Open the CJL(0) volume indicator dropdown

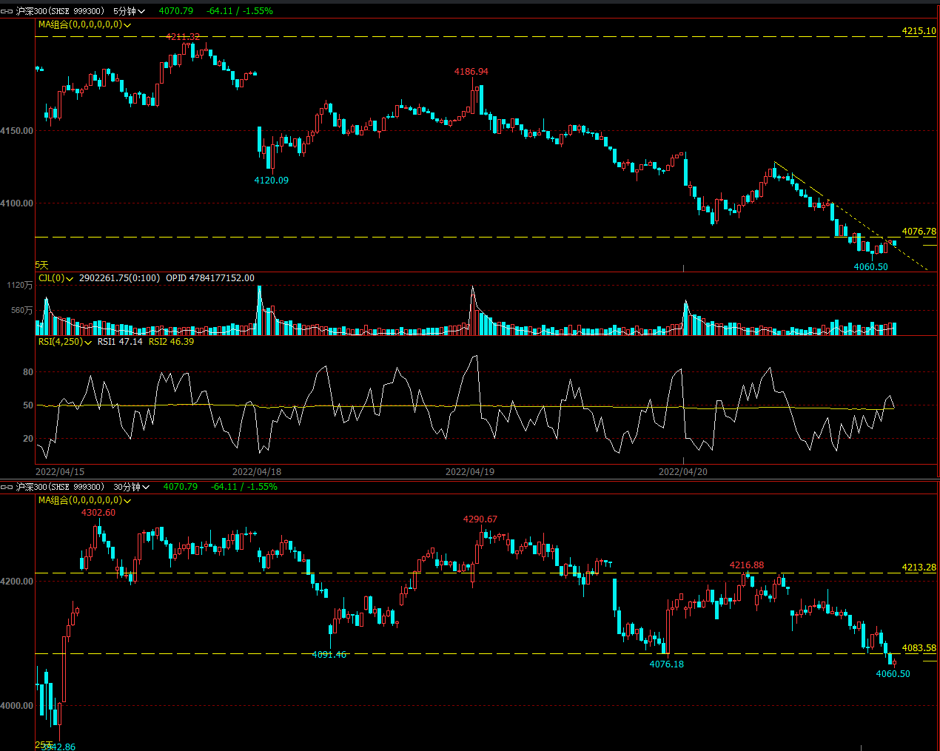(70, 279)
